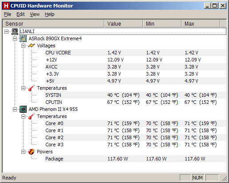The height and width of the screenshot is (183, 229).
Task: Click the Powers flame icon
Action: [x=32, y=152]
